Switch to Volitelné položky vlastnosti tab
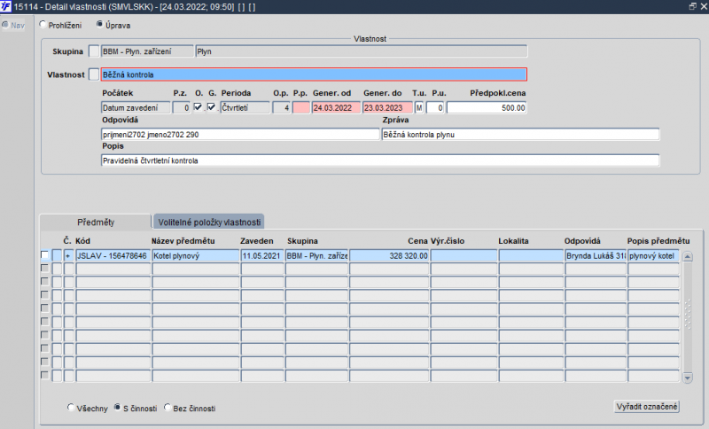The height and width of the screenshot is (429, 709). pyautogui.click(x=209, y=222)
